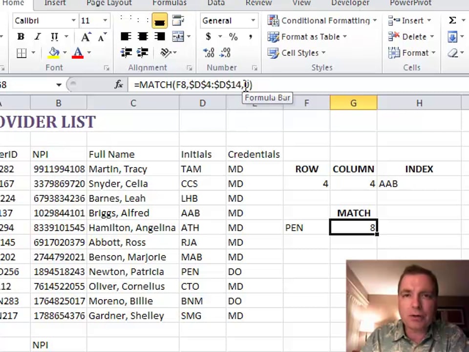Align text left
Viewport: 469px width, 352px height.
126,37
